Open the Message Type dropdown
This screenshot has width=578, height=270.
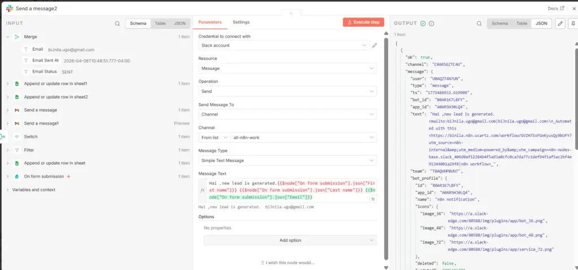point(287,161)
